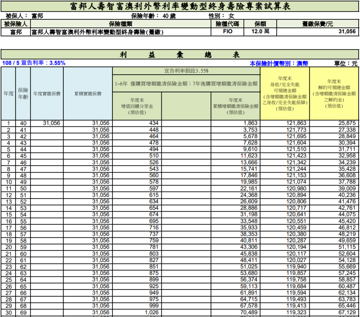
Task: Click the product code FIO cell
Action: pyautogui.click(x=227, y=31)
